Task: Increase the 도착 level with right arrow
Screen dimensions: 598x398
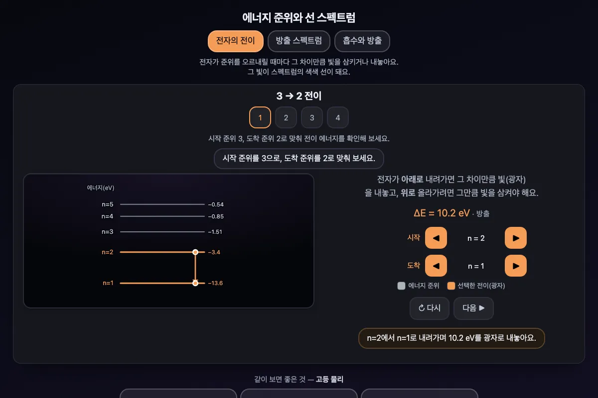Action: (516, 266)
